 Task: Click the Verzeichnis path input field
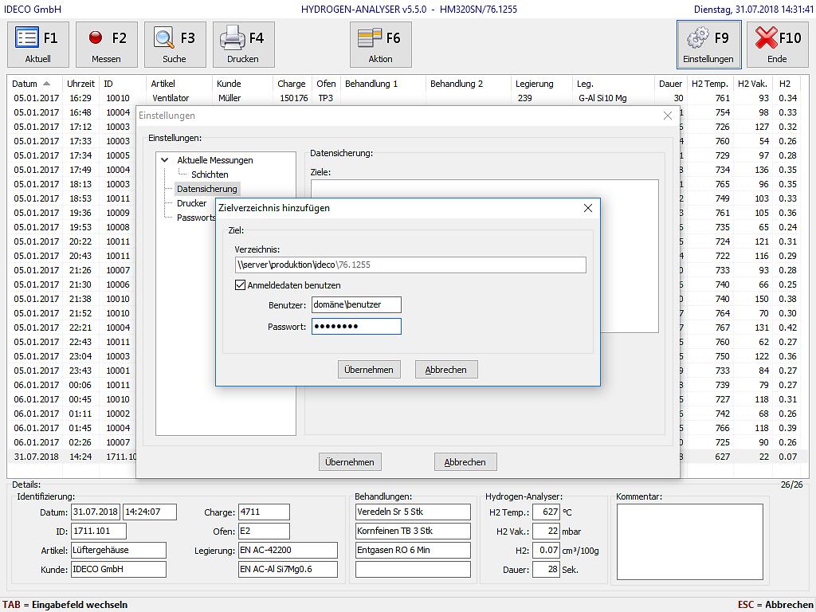click(410, 265)
